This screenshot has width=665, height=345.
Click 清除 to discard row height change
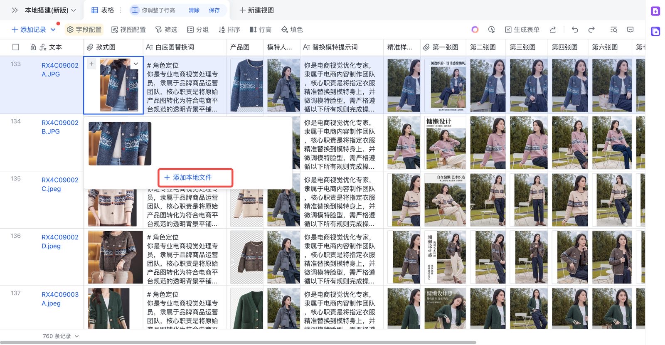coord(194,10)
